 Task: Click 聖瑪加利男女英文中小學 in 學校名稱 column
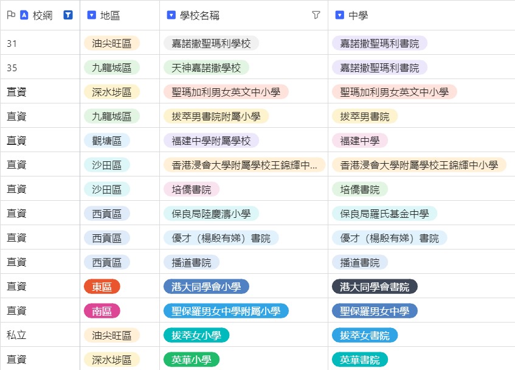click(226, 92)
